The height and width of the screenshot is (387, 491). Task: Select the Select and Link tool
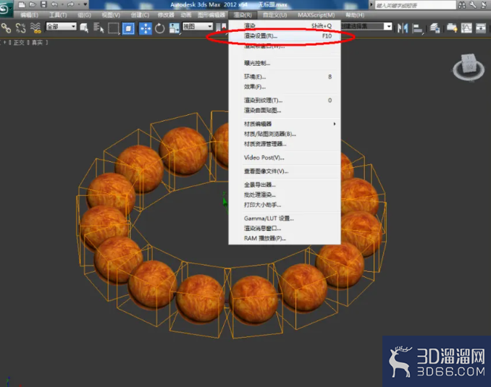[6, 28]
